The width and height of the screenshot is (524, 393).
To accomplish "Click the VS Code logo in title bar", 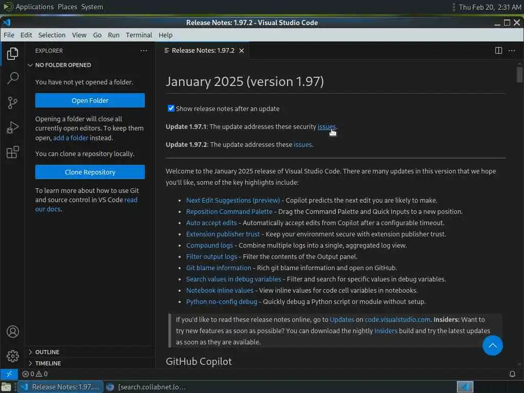I will pyautogui.click(x=7, y=23).
